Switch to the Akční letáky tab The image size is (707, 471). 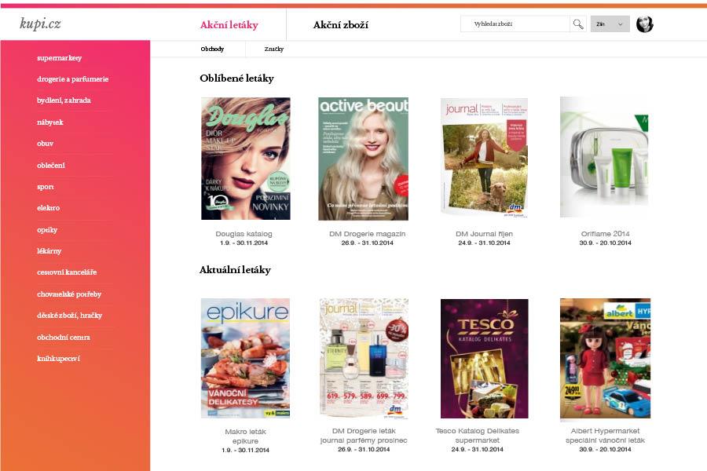[x=229, y=25]
